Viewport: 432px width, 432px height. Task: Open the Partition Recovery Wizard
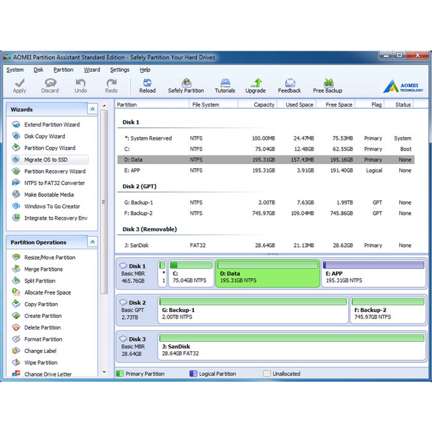55,172
